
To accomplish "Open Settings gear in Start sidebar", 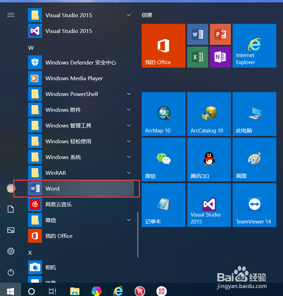I will tap(11, 251).
